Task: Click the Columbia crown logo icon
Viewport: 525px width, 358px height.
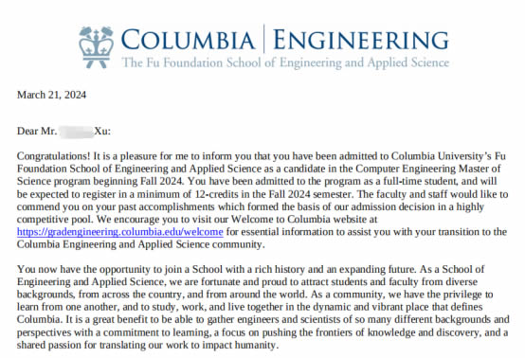Action: pos(96,46)
